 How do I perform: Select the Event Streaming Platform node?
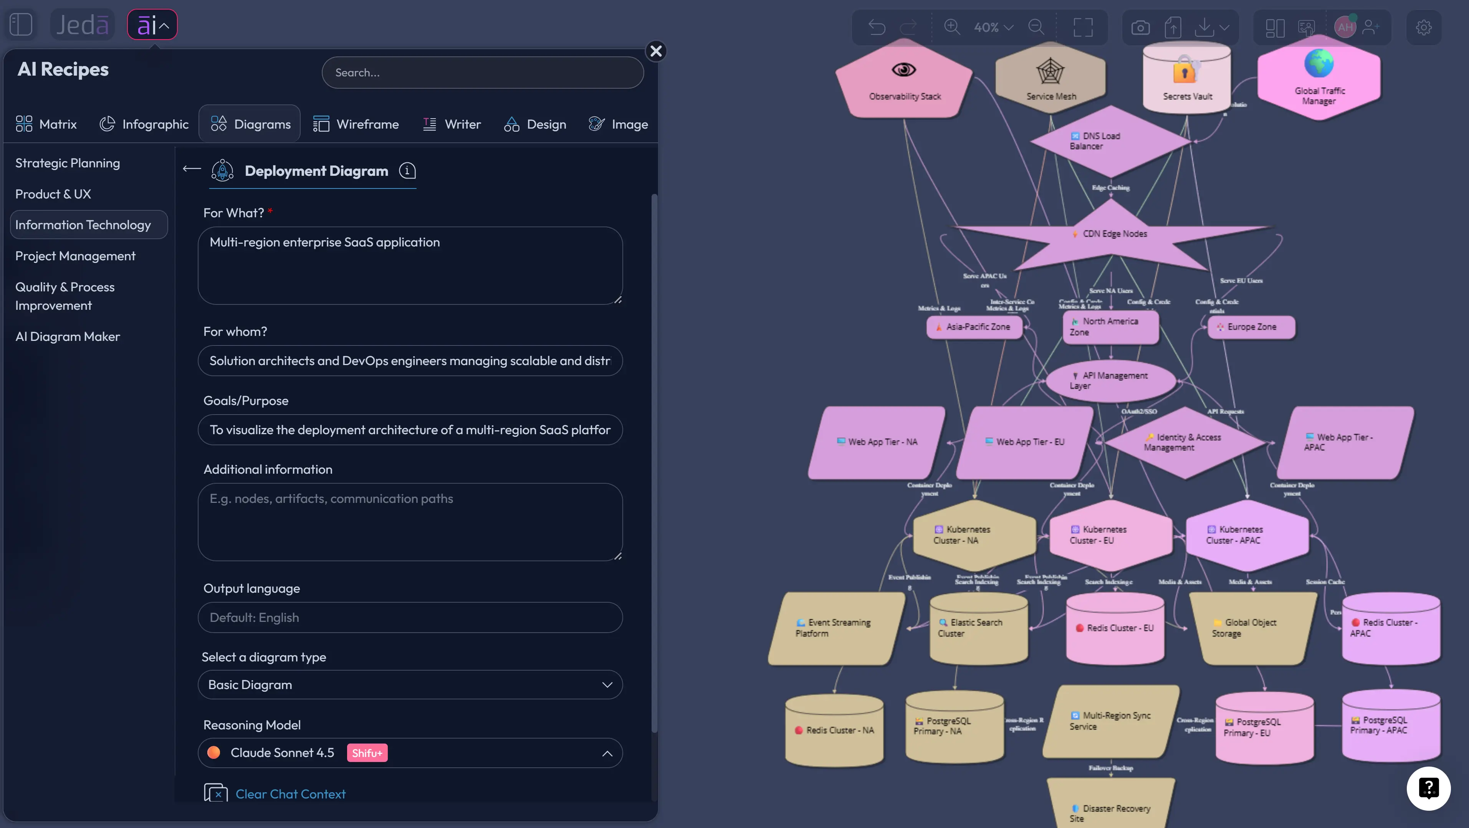point(836,628)
